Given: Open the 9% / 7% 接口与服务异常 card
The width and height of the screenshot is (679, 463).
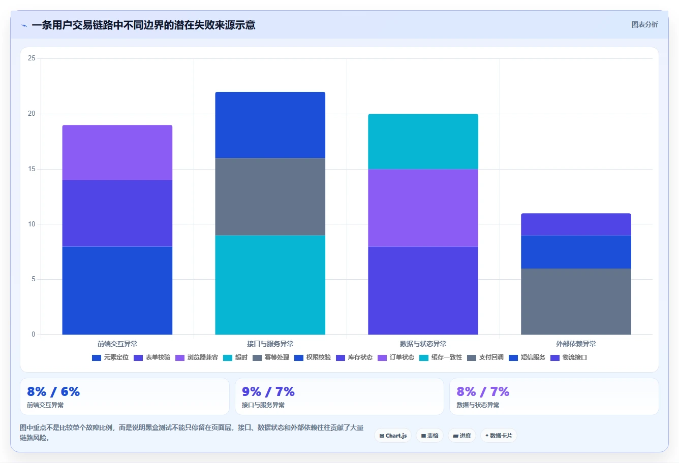Looking at the screenshot, I should [x=339, y=396].
